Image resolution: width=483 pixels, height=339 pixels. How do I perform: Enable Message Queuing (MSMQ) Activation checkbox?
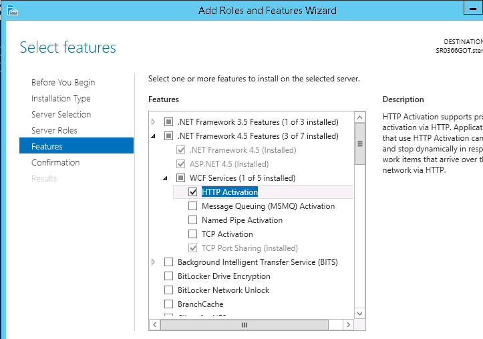click(193, 206)
